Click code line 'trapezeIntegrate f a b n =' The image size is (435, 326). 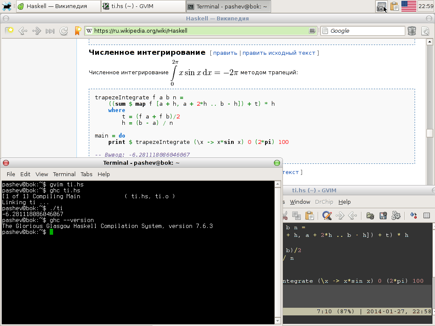pyautogui.click(x=139, y=97)
